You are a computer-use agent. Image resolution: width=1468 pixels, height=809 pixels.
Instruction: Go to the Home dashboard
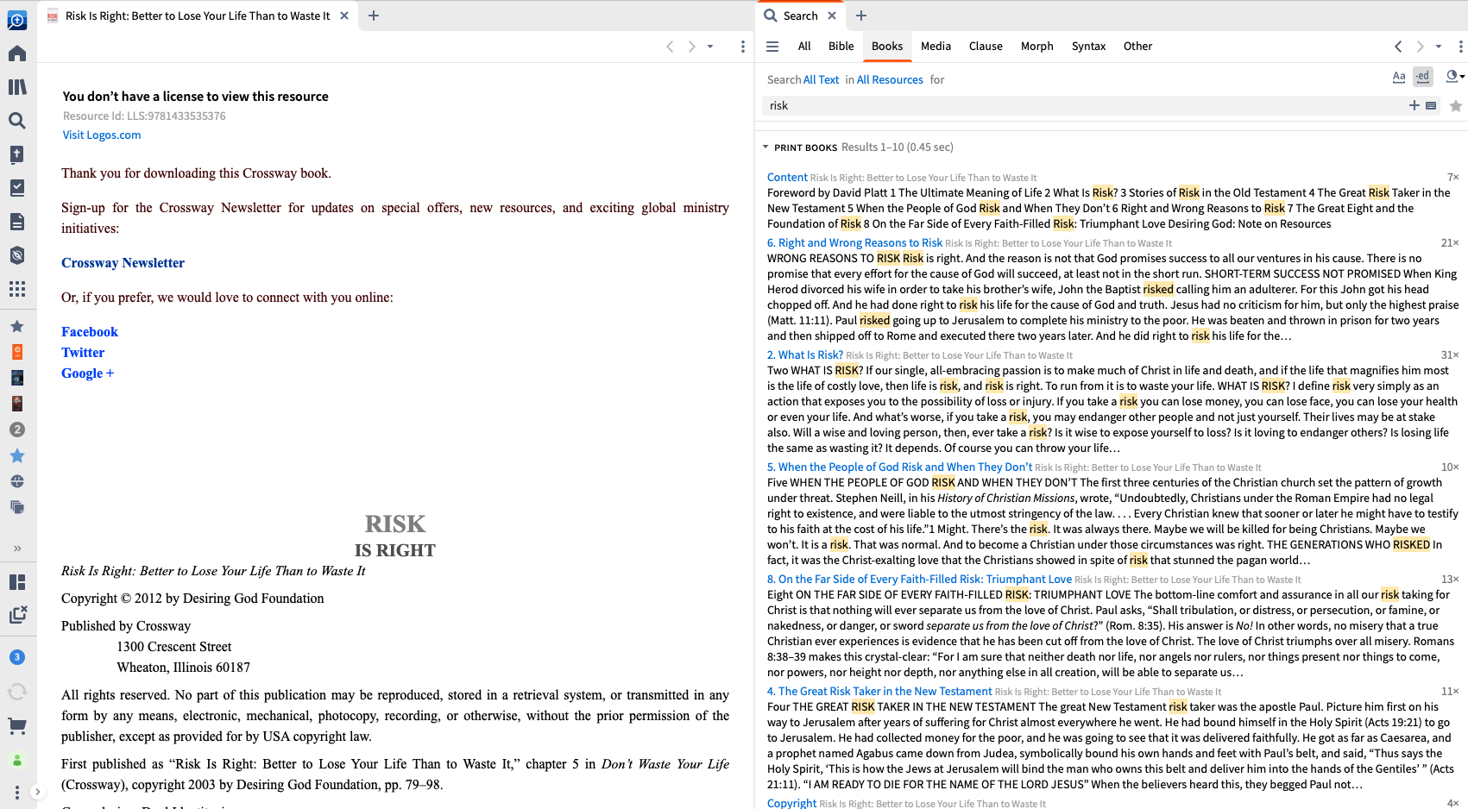click(17, 53)
